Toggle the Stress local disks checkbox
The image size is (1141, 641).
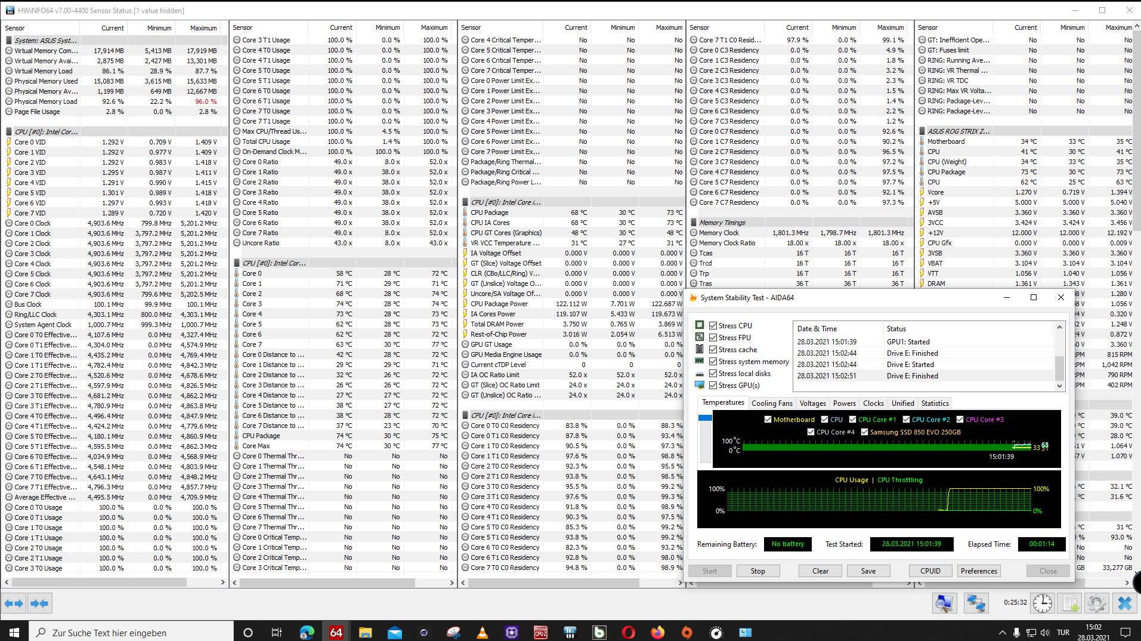click(x=713, y=373)
